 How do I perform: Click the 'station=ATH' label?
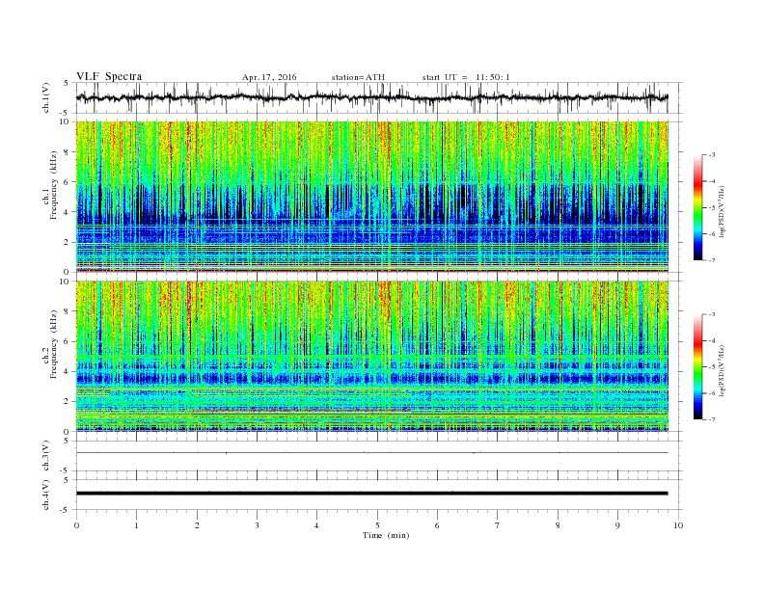click(x=358, y=77)
